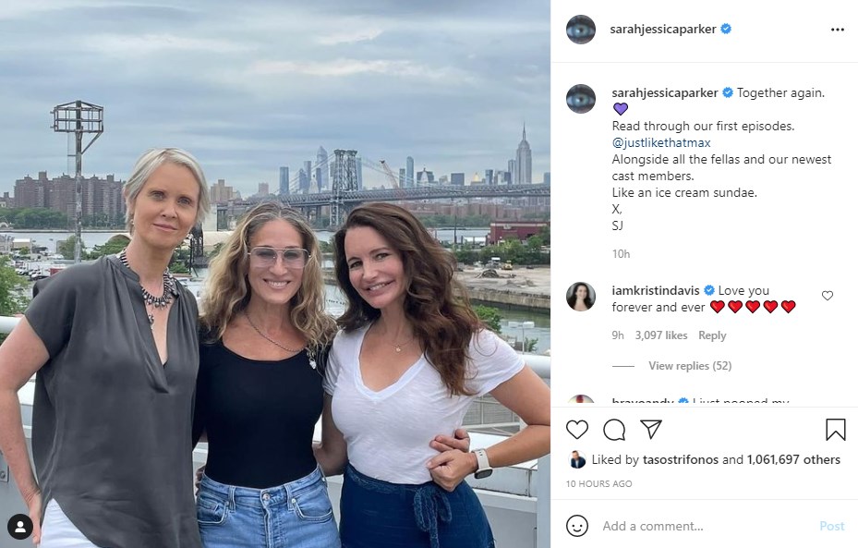Open sarahjessicaparker header profile picture
The image size is (858, 548).
coord(581,30)
